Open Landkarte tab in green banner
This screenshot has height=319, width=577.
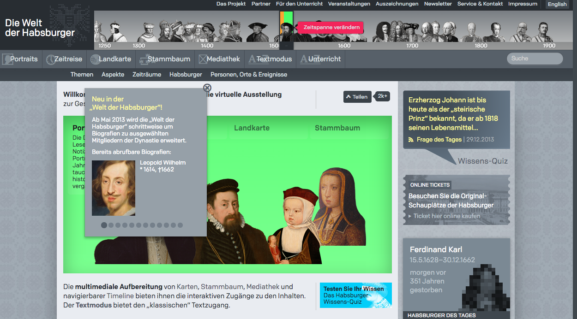click(x=252, y=128)
